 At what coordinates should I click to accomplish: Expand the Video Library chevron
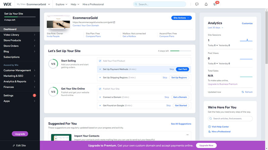[35, 35]
